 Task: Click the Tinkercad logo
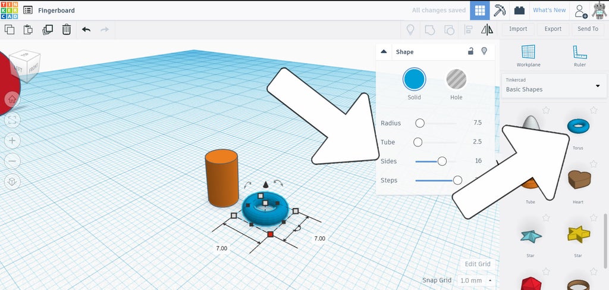[10, 10]
